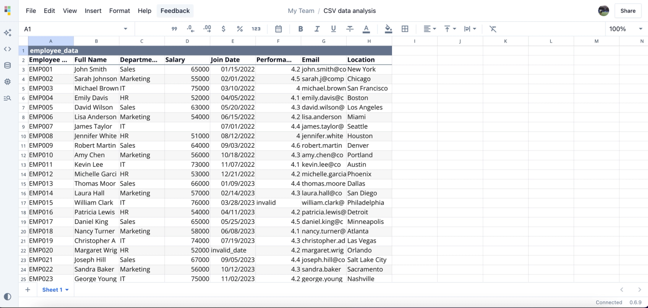The width and height of the screenshot is (648, 308).
Task: Navigate to My Team via the breadcrumb
Action: pos(301,11)
